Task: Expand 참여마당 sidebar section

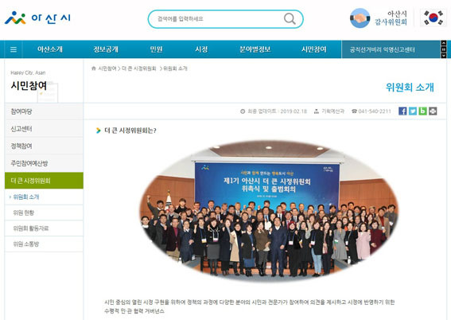Action: (x=44, y=111)
